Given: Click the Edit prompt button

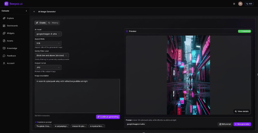Looking at the screenshot, I should pos(225,124).
